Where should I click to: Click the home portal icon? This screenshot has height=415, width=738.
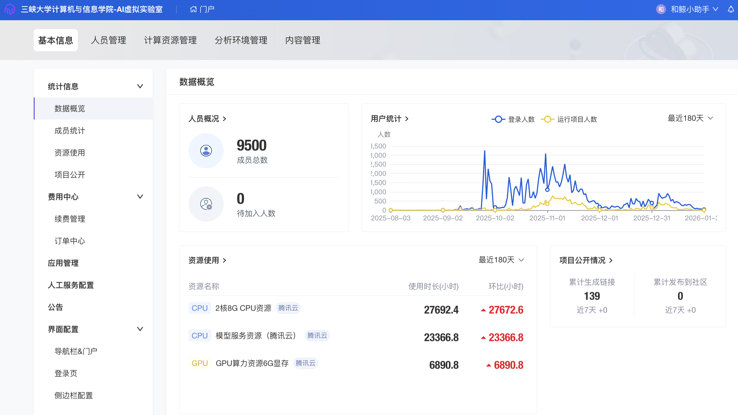pyautogui.click(x=193, y=10)
